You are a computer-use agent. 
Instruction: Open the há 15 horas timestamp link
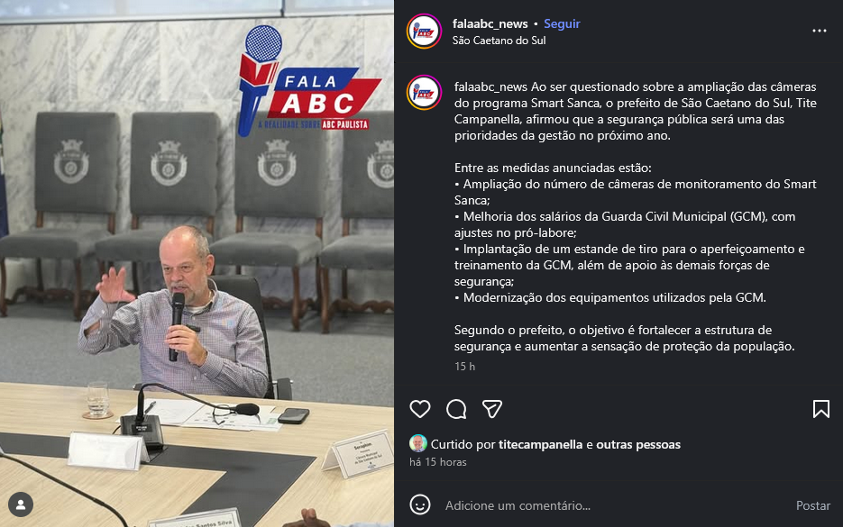tap(437, 462)
